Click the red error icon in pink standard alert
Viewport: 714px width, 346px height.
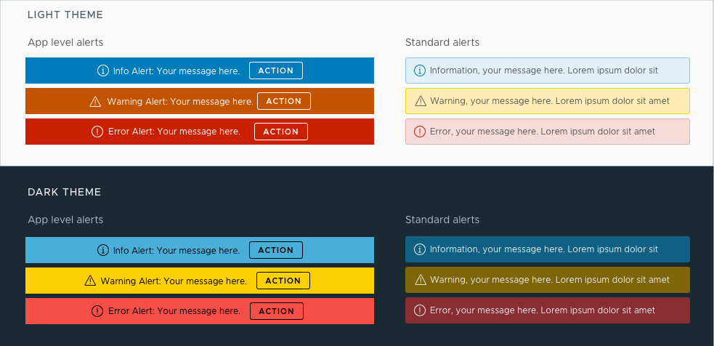(419, 132)
